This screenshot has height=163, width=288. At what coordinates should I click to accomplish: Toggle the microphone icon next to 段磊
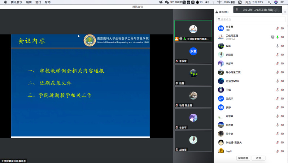click(278, 46)
